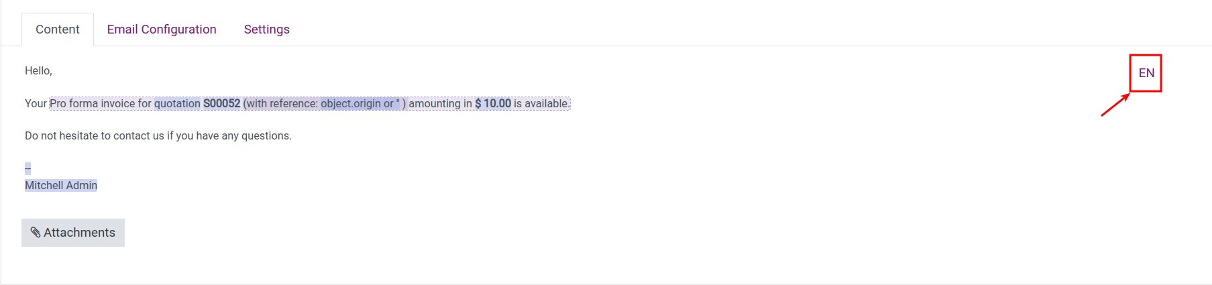Click the signature dashes above Mitchell Admin

tap(27, 168)
